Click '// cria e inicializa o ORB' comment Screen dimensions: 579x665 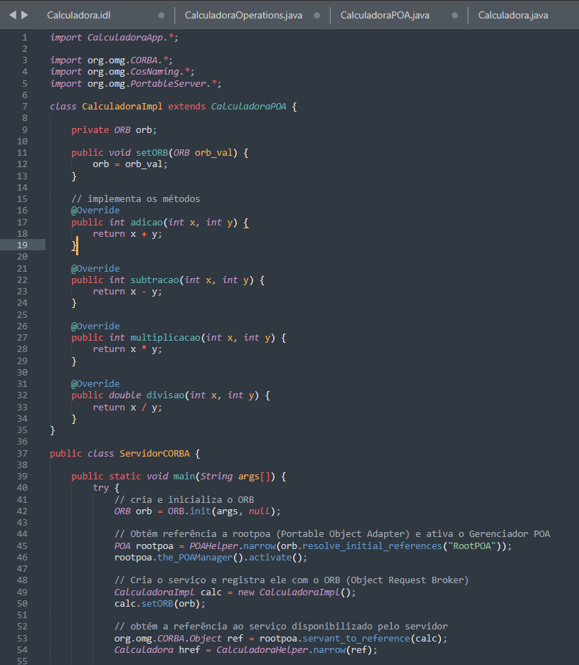coord(184,499)
